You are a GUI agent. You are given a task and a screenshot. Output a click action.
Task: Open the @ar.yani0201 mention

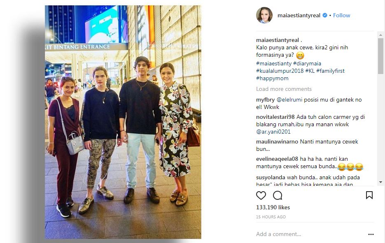pyautogui.click(x=273, y=132)
